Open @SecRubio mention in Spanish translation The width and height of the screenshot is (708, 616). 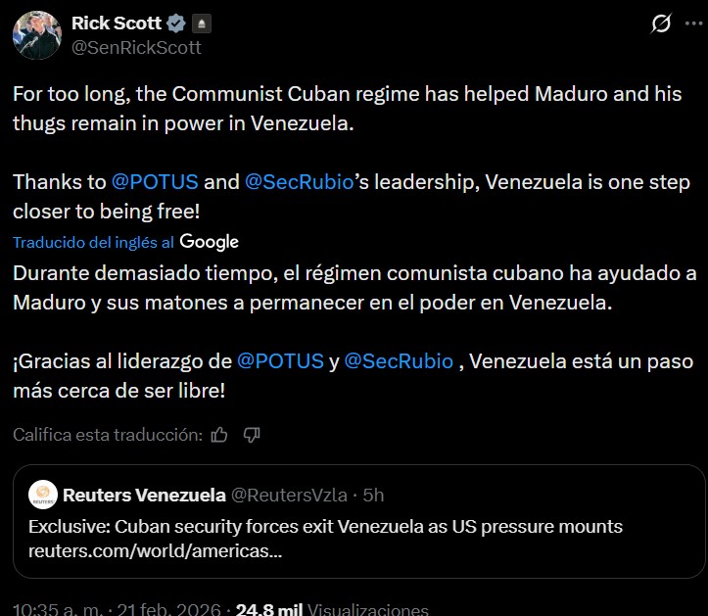(400, 360)
